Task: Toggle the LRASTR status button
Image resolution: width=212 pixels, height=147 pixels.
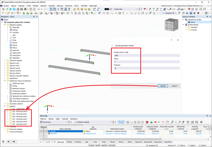Action: [104, 145]
